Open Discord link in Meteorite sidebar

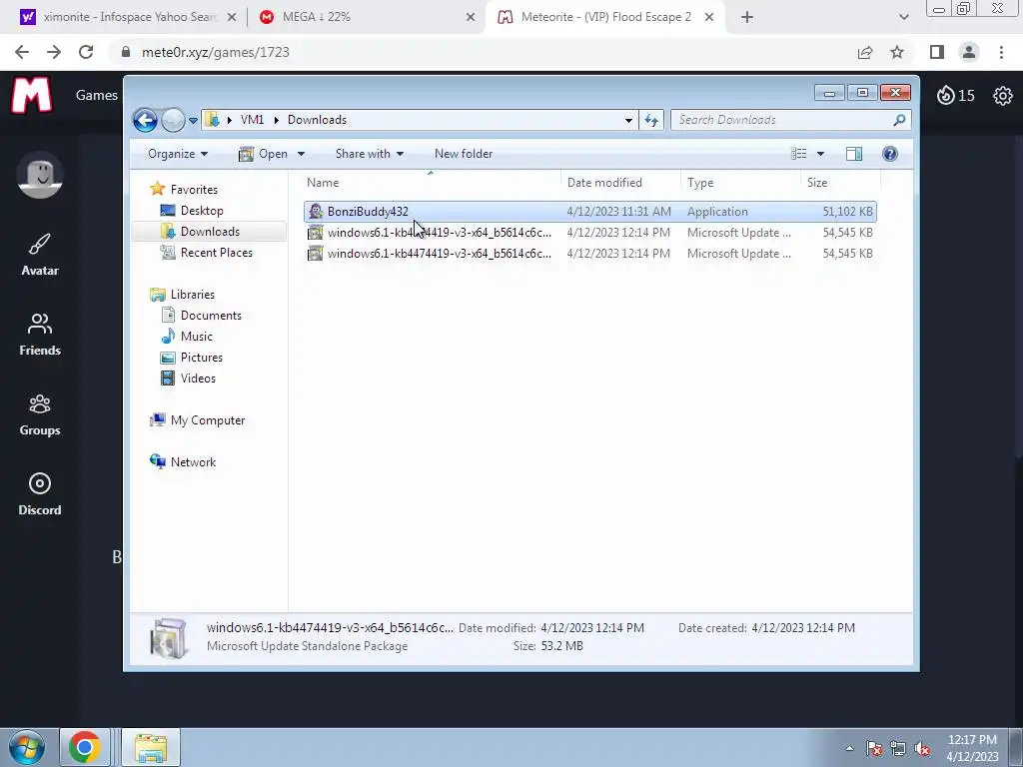point(40,494)
